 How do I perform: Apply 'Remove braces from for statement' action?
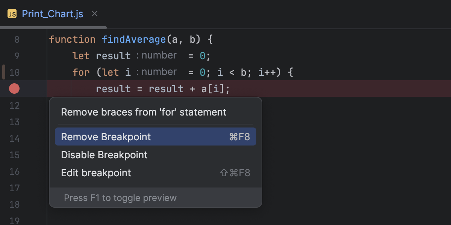coord(143,112)
